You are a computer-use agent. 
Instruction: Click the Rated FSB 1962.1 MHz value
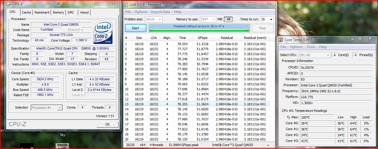45,95
